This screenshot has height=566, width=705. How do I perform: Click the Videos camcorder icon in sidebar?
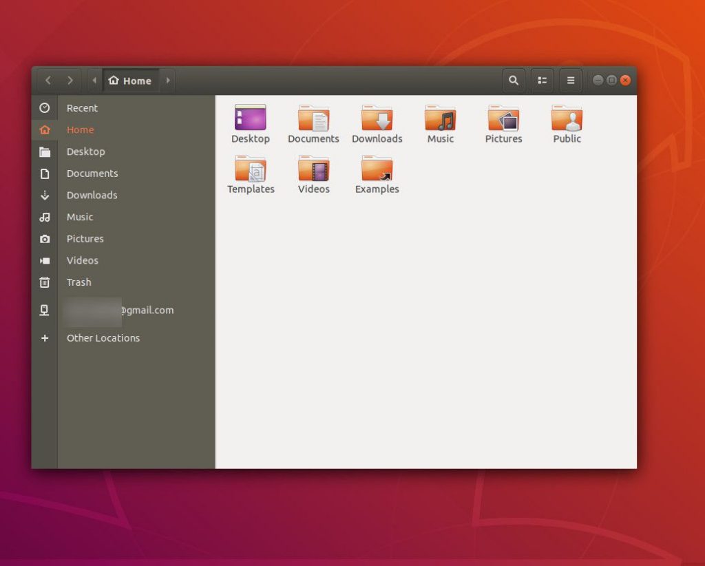pyautogui.click(x=45, y=261)
